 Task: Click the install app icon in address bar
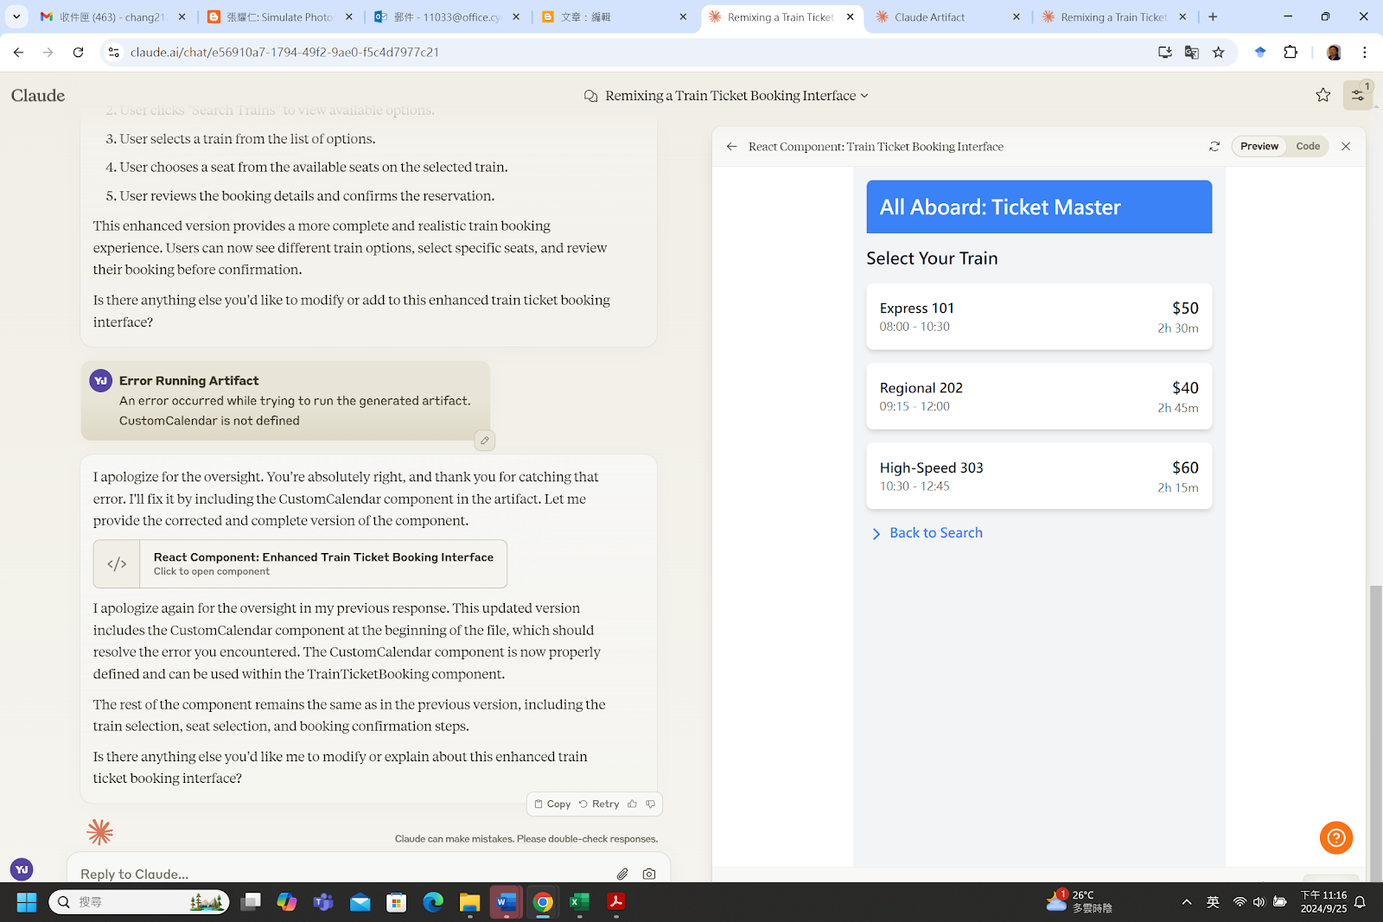coord(1165,53)
